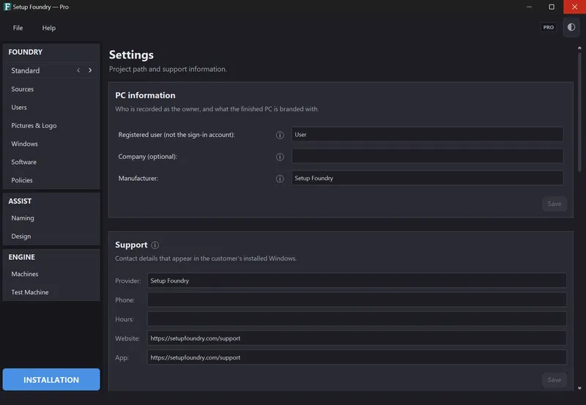The image size is (586, 405).
Task: Show info for Registered user field
Action: click(280, 135)
